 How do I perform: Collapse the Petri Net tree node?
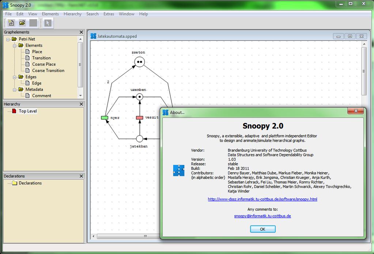(x=8, y=39)
